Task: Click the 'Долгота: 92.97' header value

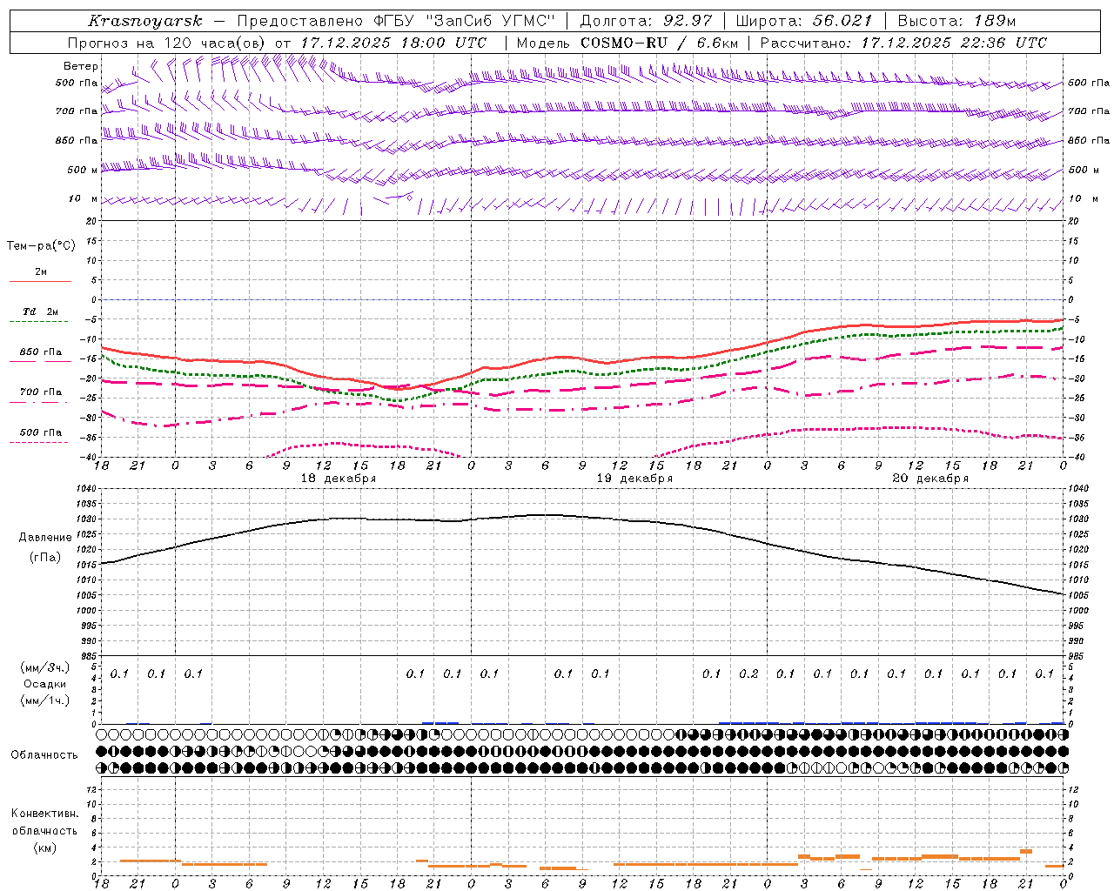Action: click(x=646, y=21)
